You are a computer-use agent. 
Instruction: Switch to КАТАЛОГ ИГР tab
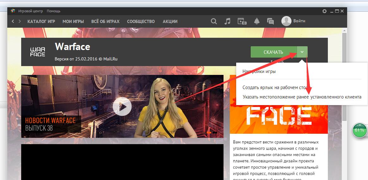[41, 21]
